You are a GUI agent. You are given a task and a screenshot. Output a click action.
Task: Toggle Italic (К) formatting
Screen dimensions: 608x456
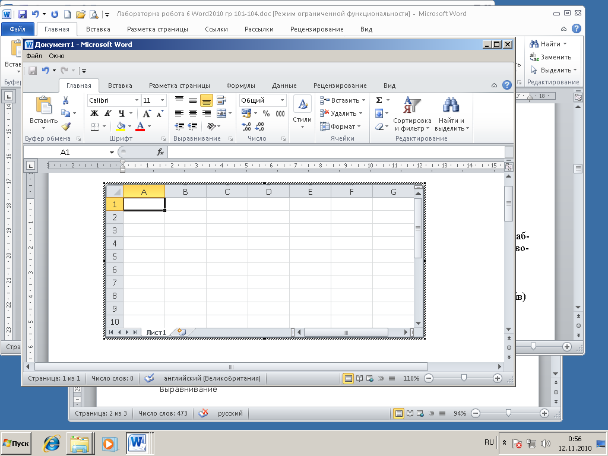coord(108,113)
